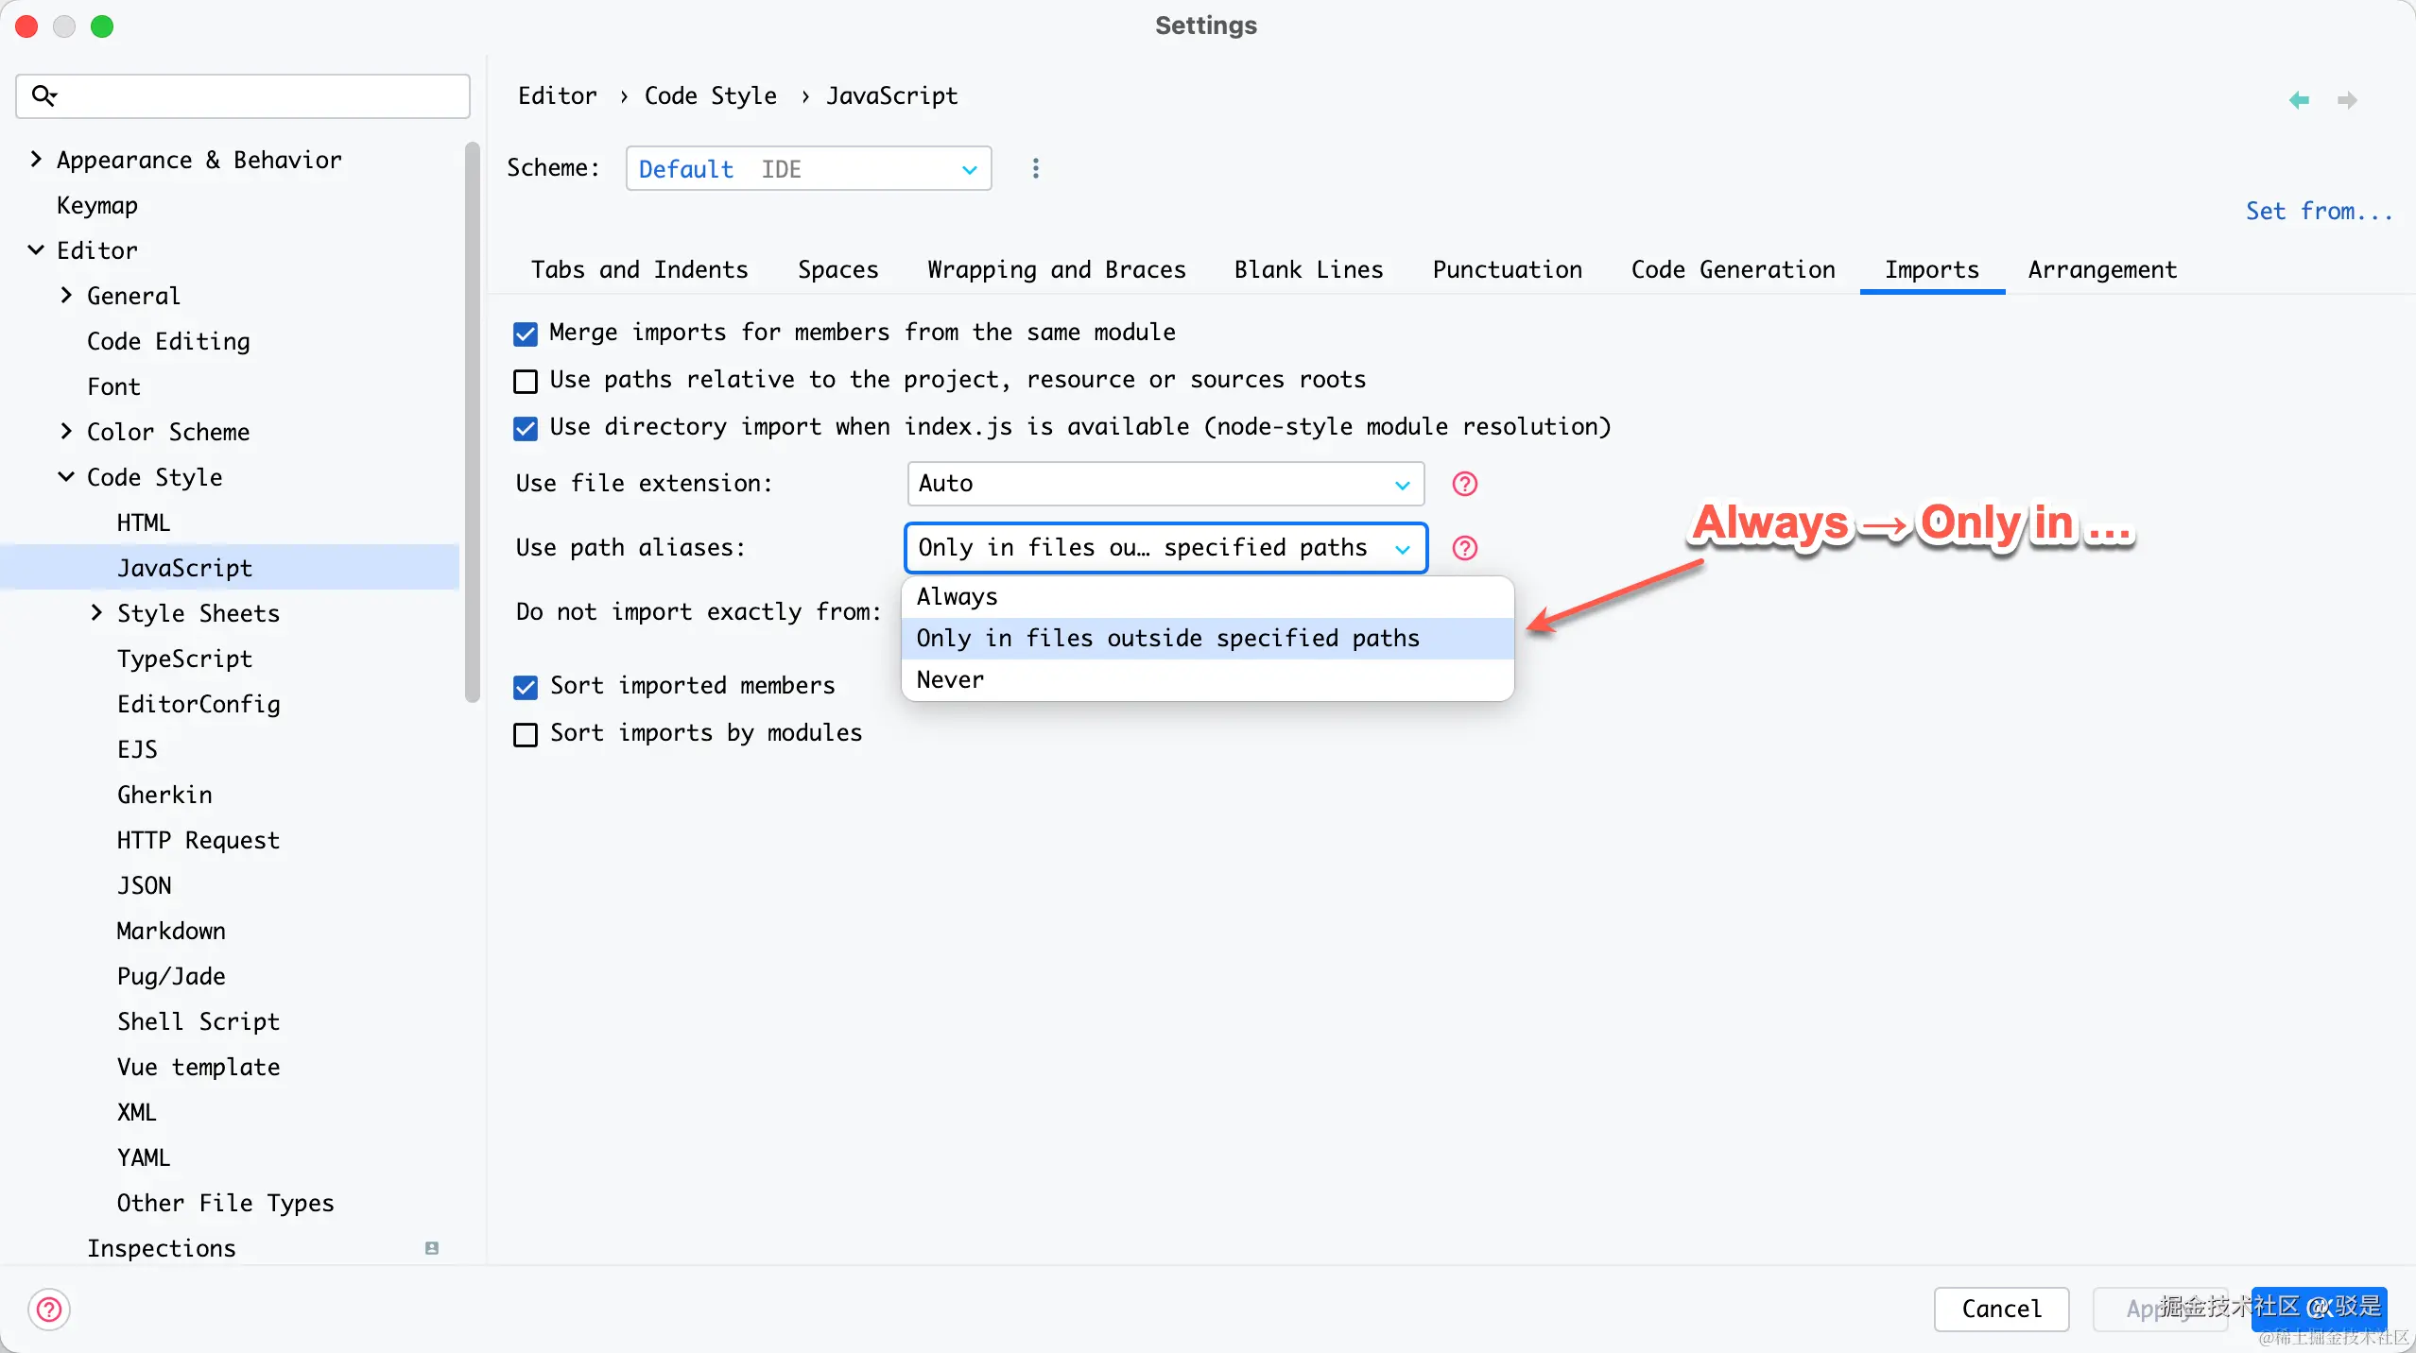
Task: Click the forward navigation arrow icon
Action: [2347, 99]
